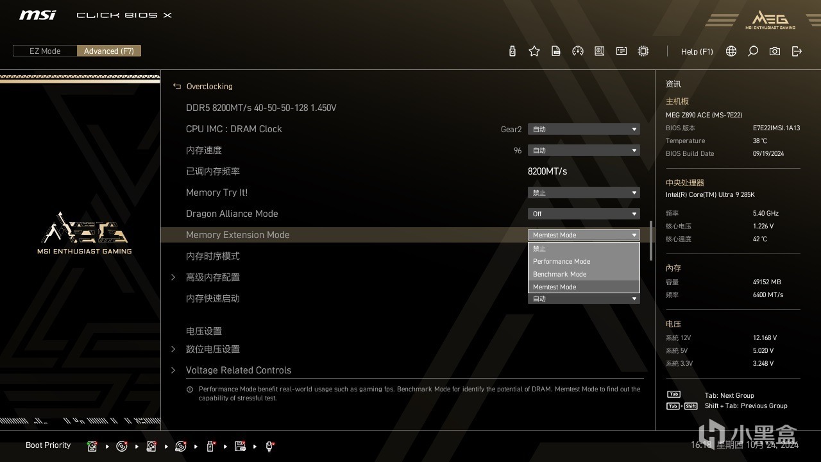Click the BIOS Build Date 09/19/2024
The height and width of the screenshot is (462, 821).
[x=769, y=153]
